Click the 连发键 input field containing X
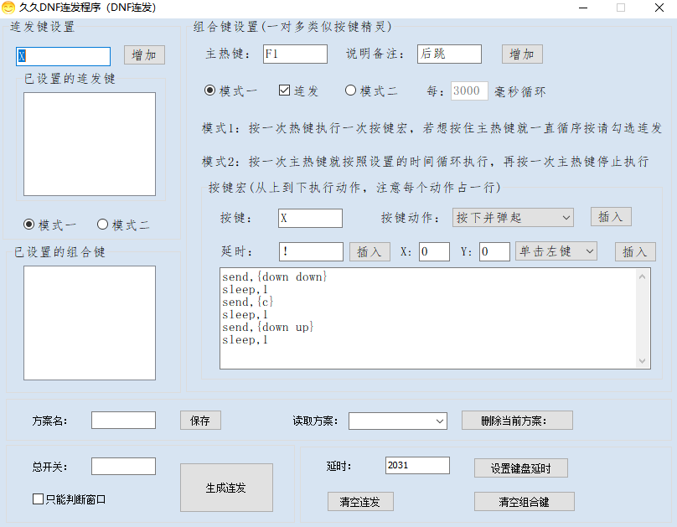This screenshot has height=527, width=677. tap(63, 56)
